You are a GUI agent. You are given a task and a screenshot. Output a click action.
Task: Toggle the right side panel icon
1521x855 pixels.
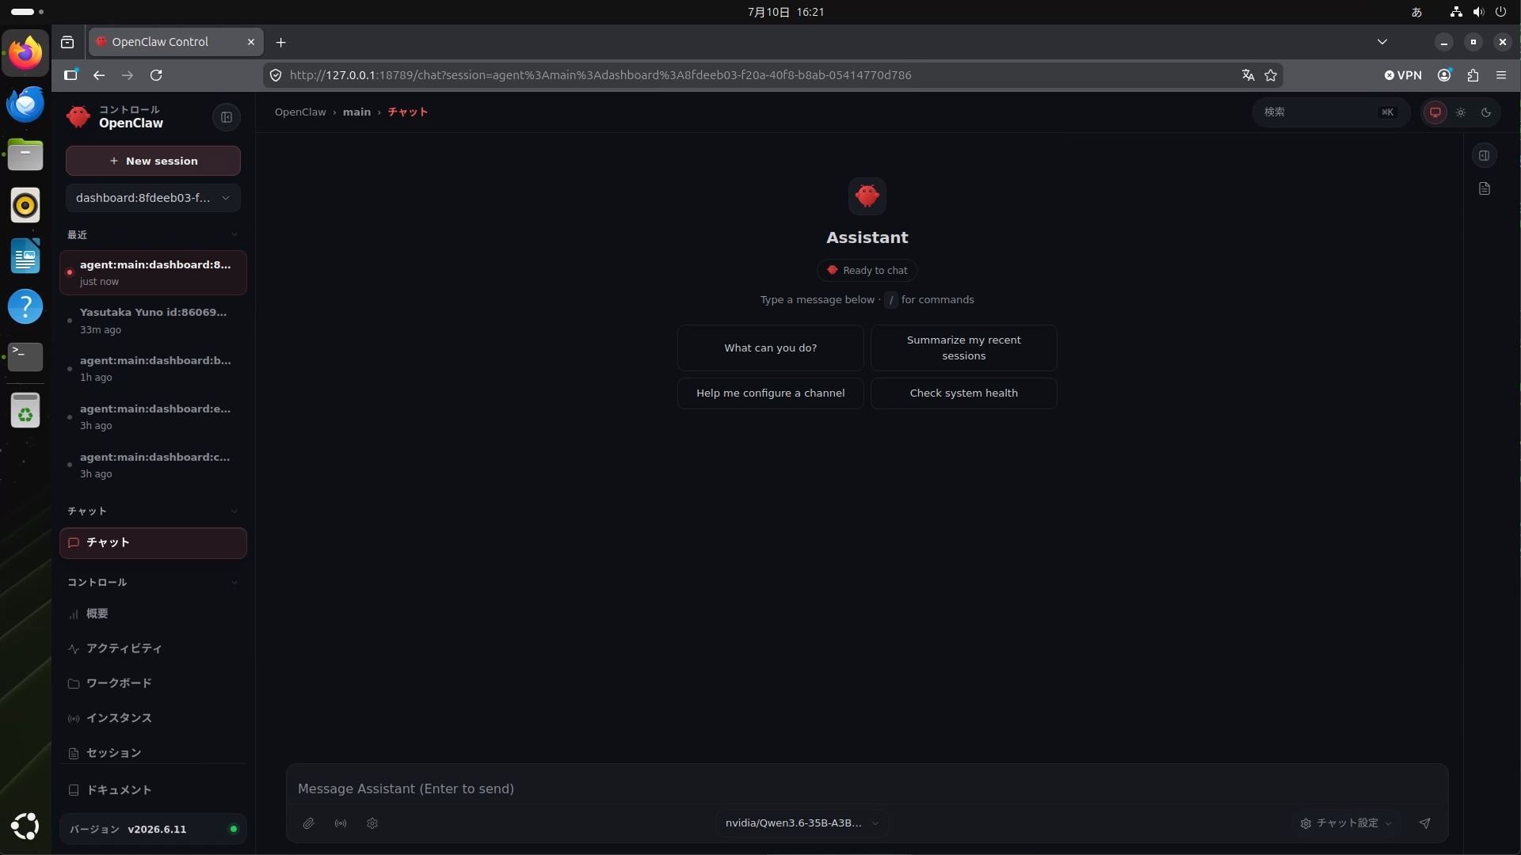point(1485,156)
